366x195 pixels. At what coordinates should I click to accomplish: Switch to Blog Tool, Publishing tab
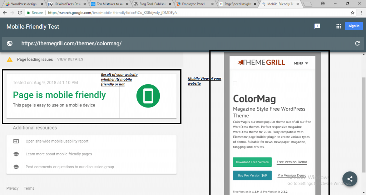point(152,4)
